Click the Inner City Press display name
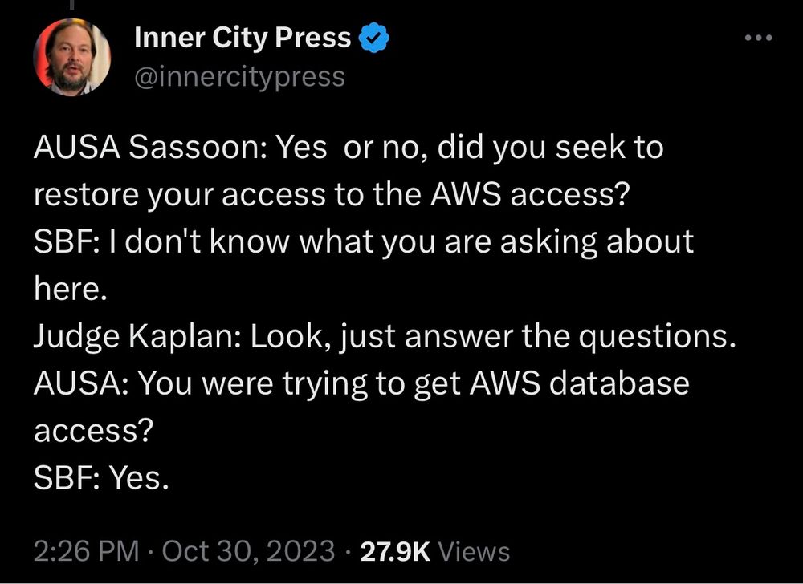Image resolution: width=803 pixels, height=584 pixels. [x=243, y=36]
